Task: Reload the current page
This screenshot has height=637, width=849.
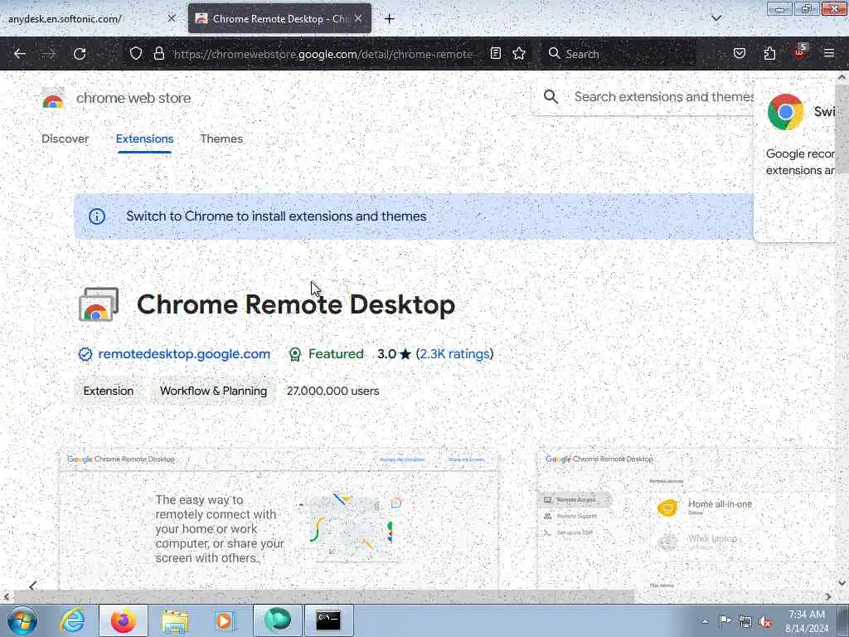Action: click(x=80, y=54)
